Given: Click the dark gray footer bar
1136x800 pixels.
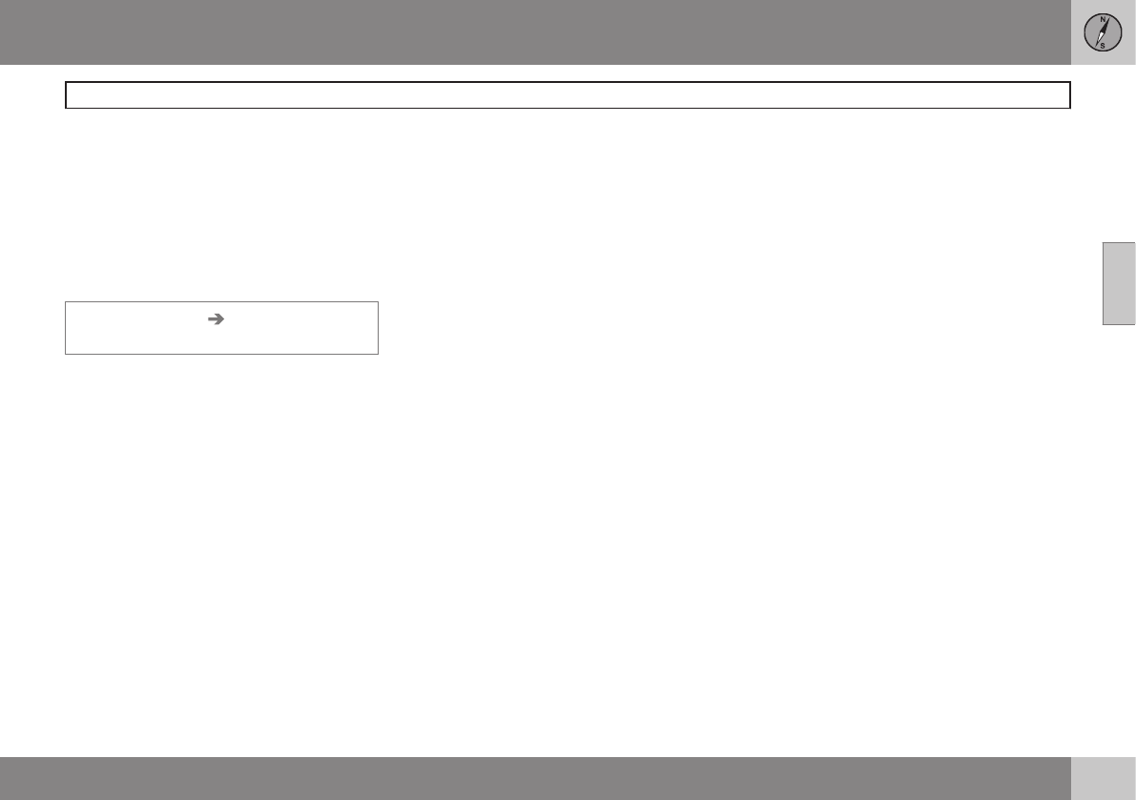Looking at the screenshot, I should (x=535, y=778).
